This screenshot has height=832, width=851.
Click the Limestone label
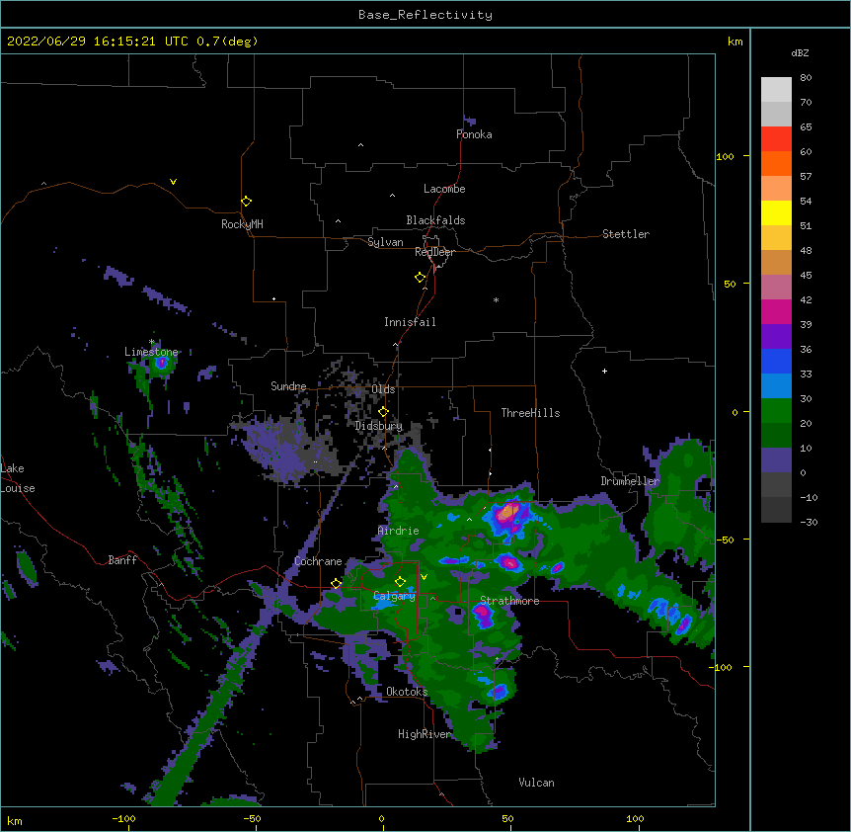coord(151,352)
